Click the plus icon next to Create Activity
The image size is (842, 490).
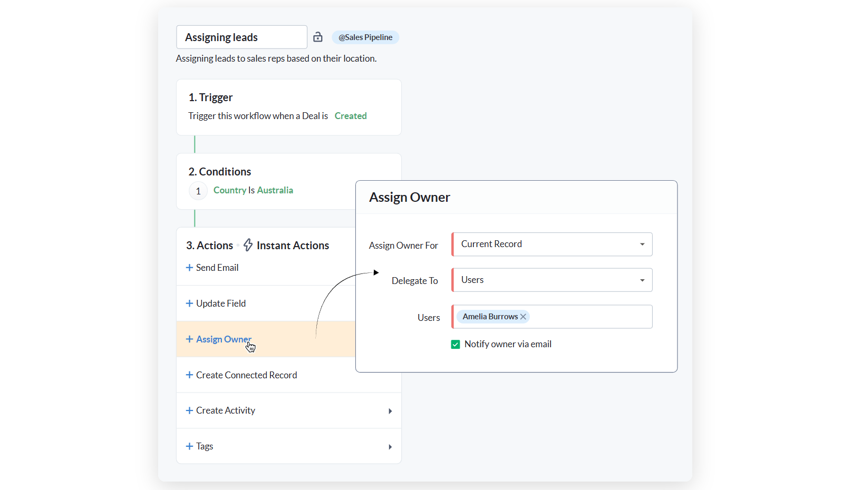(189, 410)
